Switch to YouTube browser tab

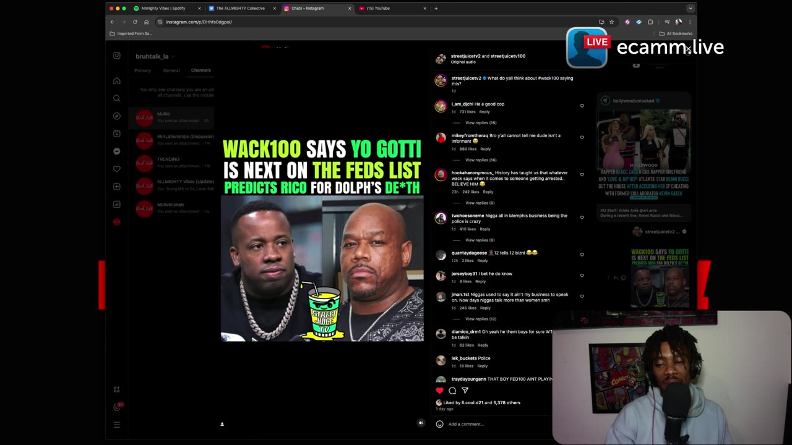pos(393,8)
